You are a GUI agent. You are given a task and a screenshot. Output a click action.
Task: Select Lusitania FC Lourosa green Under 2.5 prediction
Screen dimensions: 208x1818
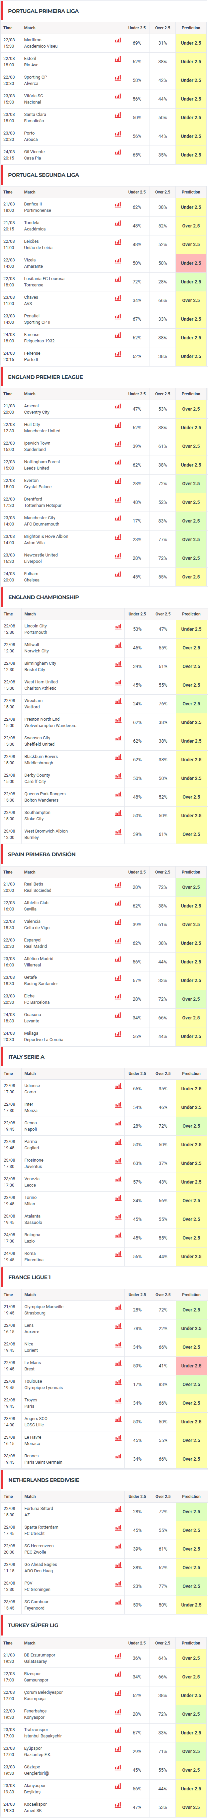(x=191, y=282)
